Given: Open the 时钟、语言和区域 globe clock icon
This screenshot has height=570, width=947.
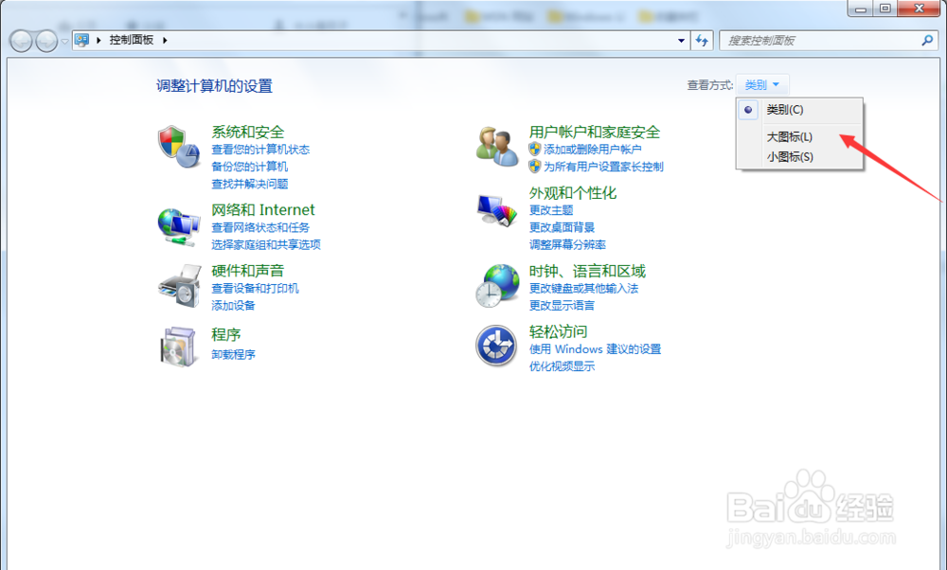Looking at the screenshot, I should (497, 286).
